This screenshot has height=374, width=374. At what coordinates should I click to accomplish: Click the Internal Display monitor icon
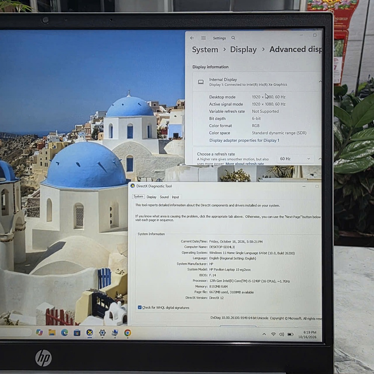coord(201,82)
